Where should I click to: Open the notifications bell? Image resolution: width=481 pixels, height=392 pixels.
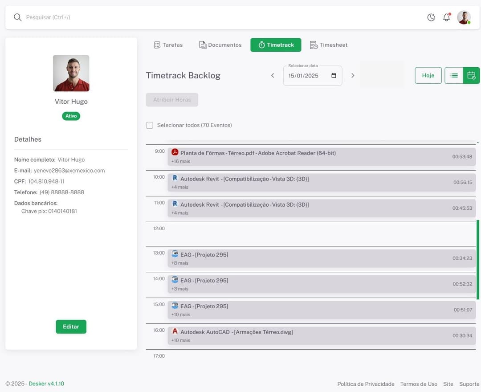pyautogui.click(x=447, y=17)
